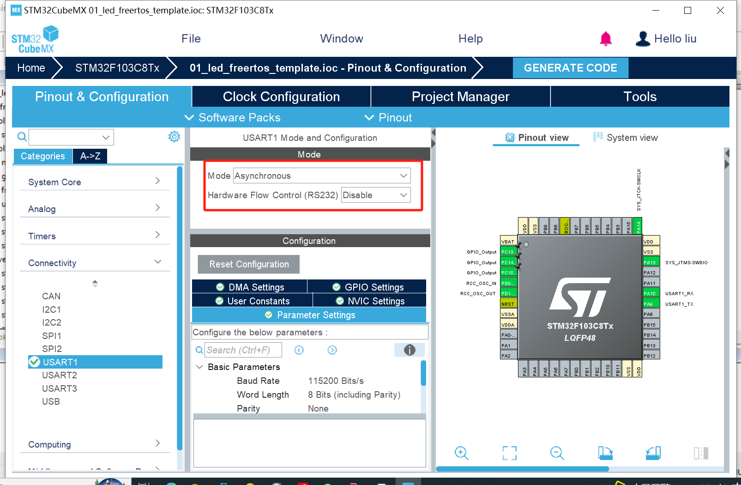
Task: Select the VBAT pin on the chip
Action: (x=509, y=242)
